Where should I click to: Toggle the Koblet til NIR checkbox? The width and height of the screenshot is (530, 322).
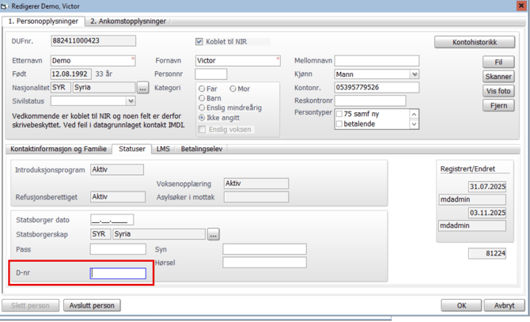pos(199,42)
